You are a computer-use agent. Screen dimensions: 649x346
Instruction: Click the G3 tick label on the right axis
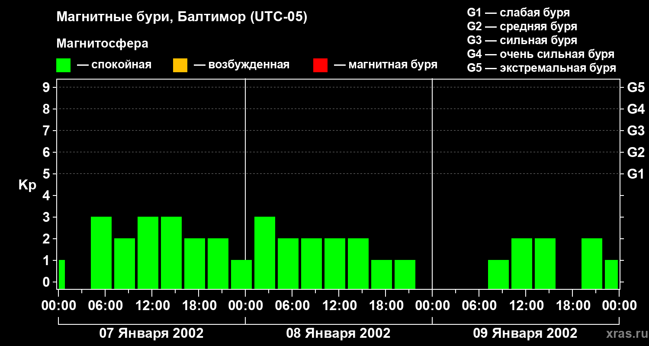(x=636, y=131)
